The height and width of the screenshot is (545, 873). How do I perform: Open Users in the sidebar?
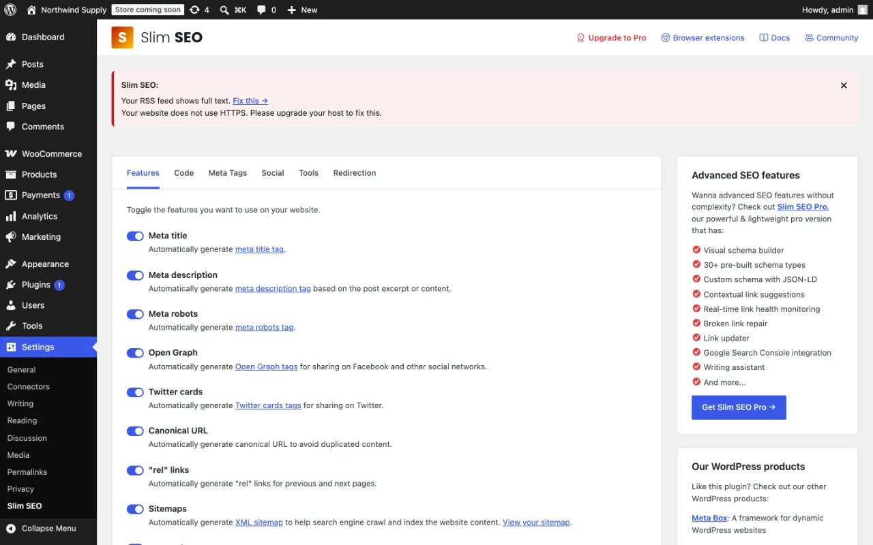tap(48, 305)
